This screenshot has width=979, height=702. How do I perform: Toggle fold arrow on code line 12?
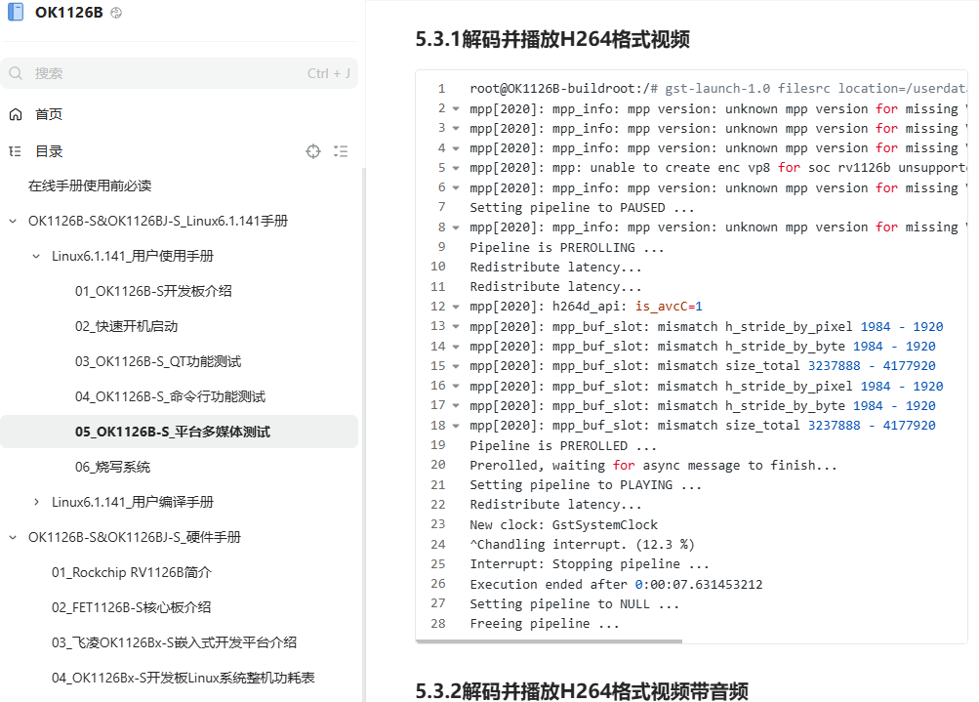coord(455,307)
